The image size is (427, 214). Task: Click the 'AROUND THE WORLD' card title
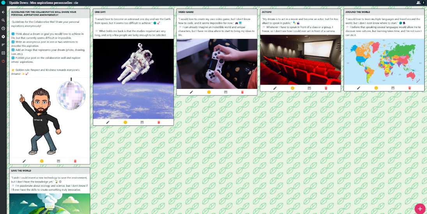click(358, 12)
